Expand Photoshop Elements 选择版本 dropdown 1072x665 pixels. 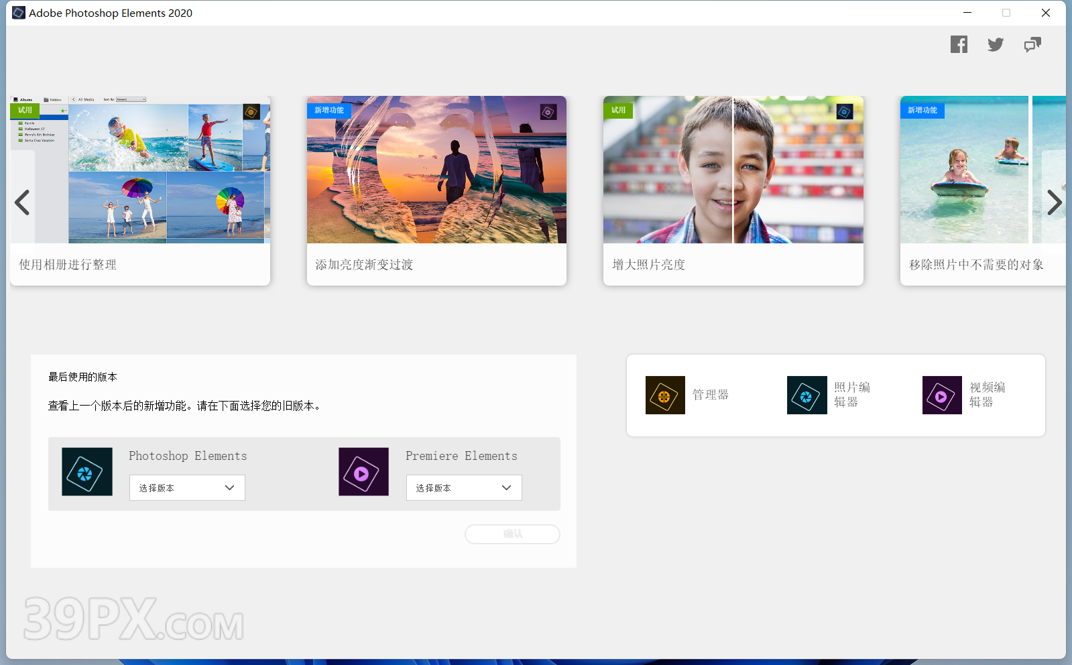pos(187,487)
